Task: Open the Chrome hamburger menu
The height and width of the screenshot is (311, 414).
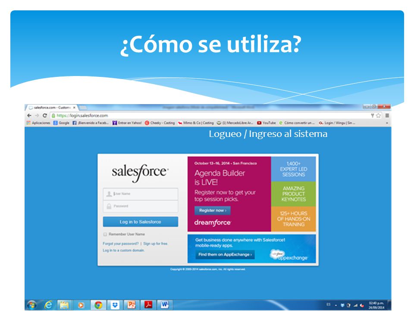Action: click(x=387, y=116)
